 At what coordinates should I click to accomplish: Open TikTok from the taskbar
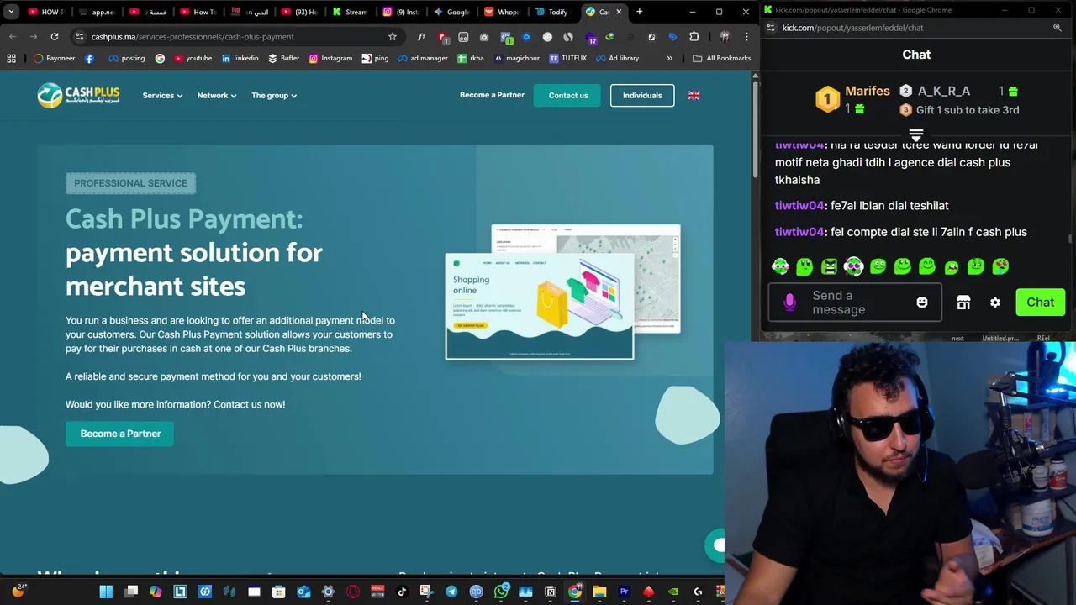402,592
